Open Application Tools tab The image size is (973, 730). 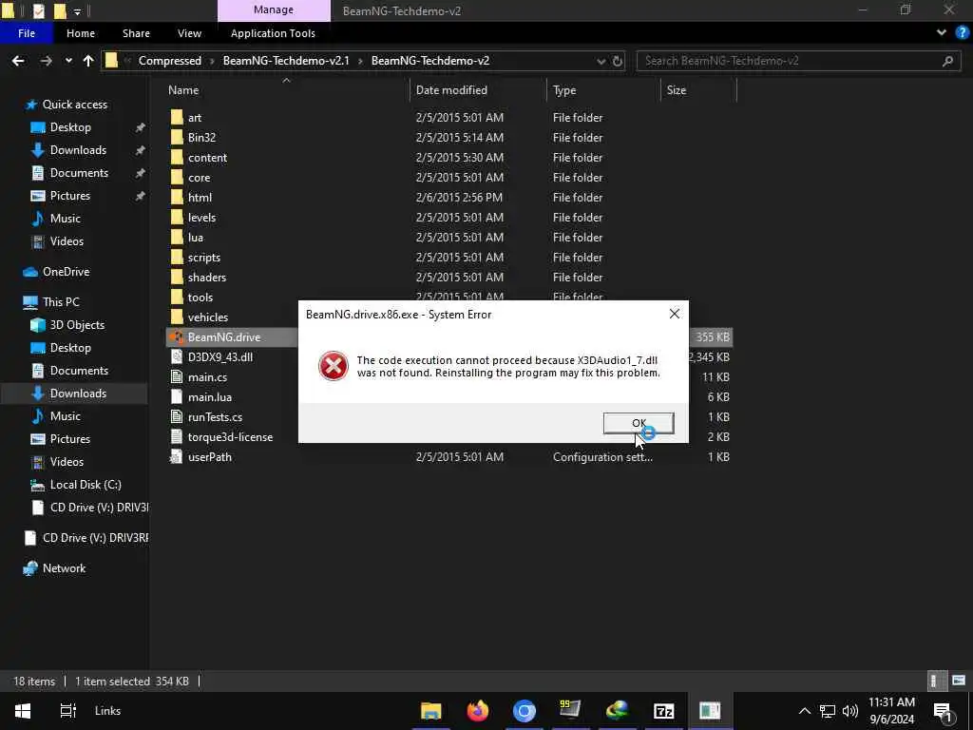tap(273, 33)
